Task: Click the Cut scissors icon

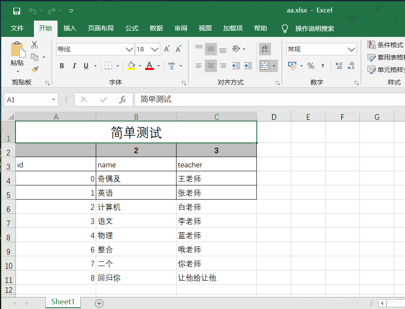Action: coord(34,45)
